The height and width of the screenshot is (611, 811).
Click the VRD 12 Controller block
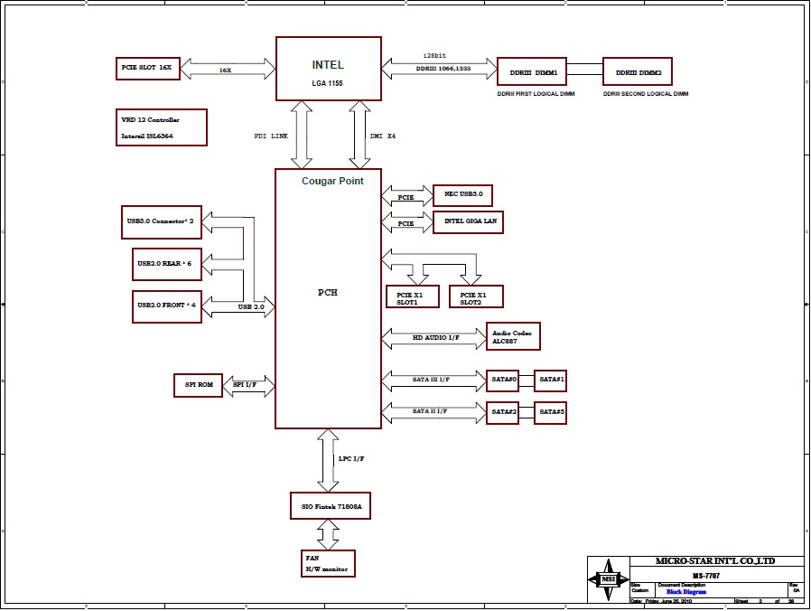click(x=162, y=127)
